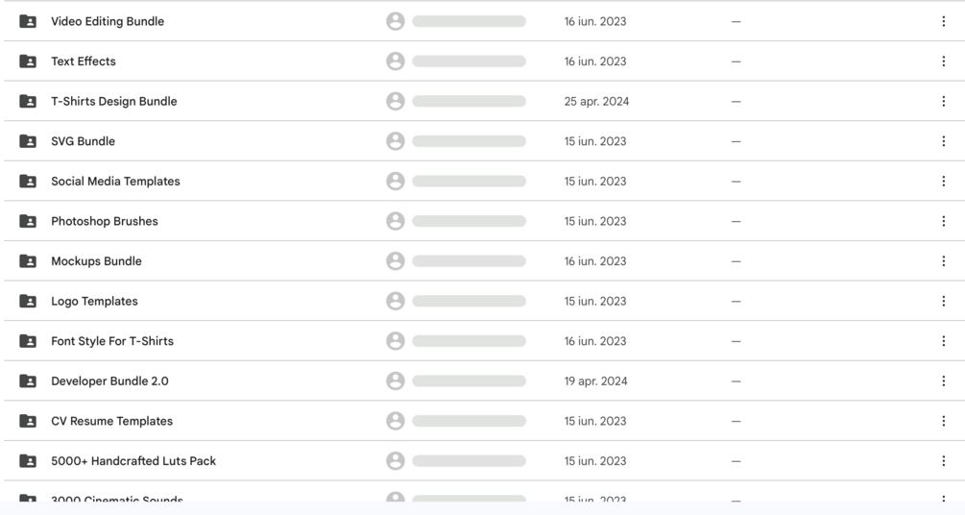
Task: Click owner avatar in Photoshop Brushes row
Action: pyautogui.click(x=395, y=221)
